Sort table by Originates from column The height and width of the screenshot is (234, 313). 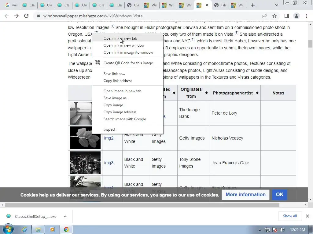(x=206, y=93)
